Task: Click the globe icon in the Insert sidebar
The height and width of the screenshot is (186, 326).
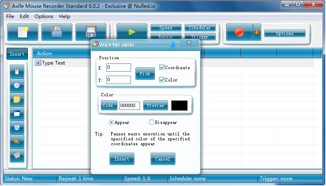Action: click(17, 128)
